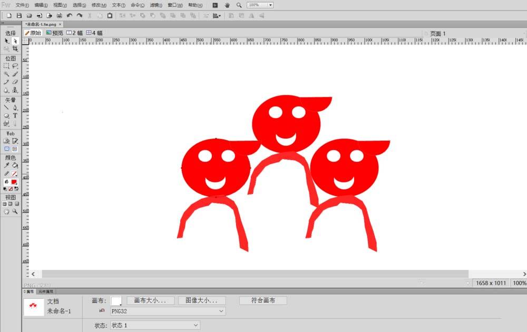Screen dimensions: 527x332
Task: Select the Marquee tool in bitmap section
Action: (6, 66)
